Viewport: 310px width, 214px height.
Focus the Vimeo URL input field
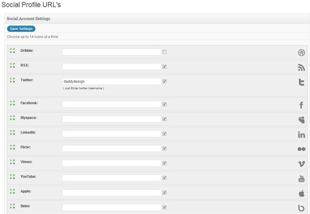111,163
